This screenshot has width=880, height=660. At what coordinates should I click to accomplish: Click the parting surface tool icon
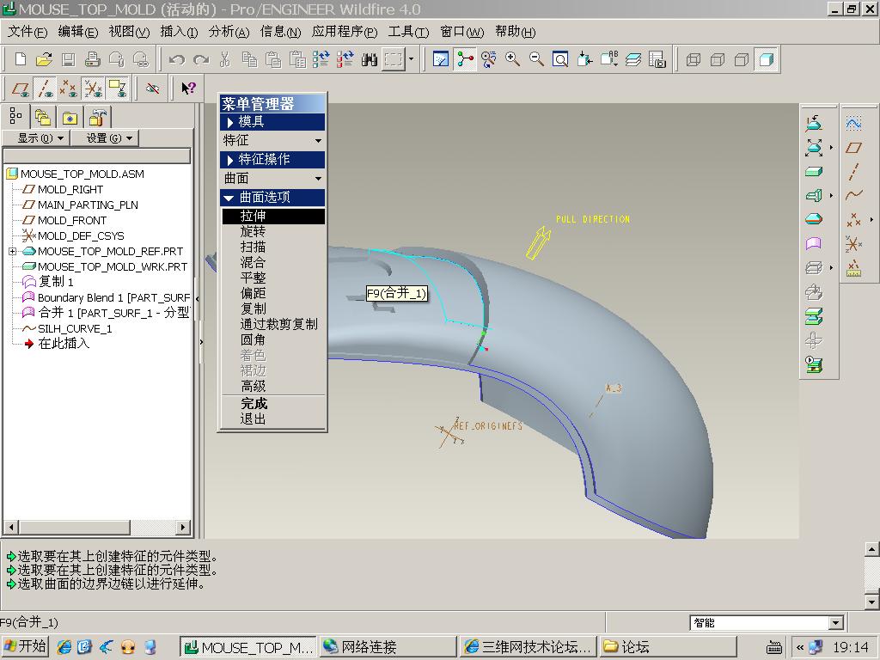tap(814, 243)
